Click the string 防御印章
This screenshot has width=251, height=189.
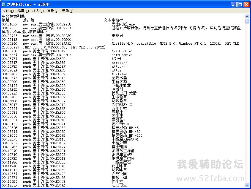(x=119, y=170)
